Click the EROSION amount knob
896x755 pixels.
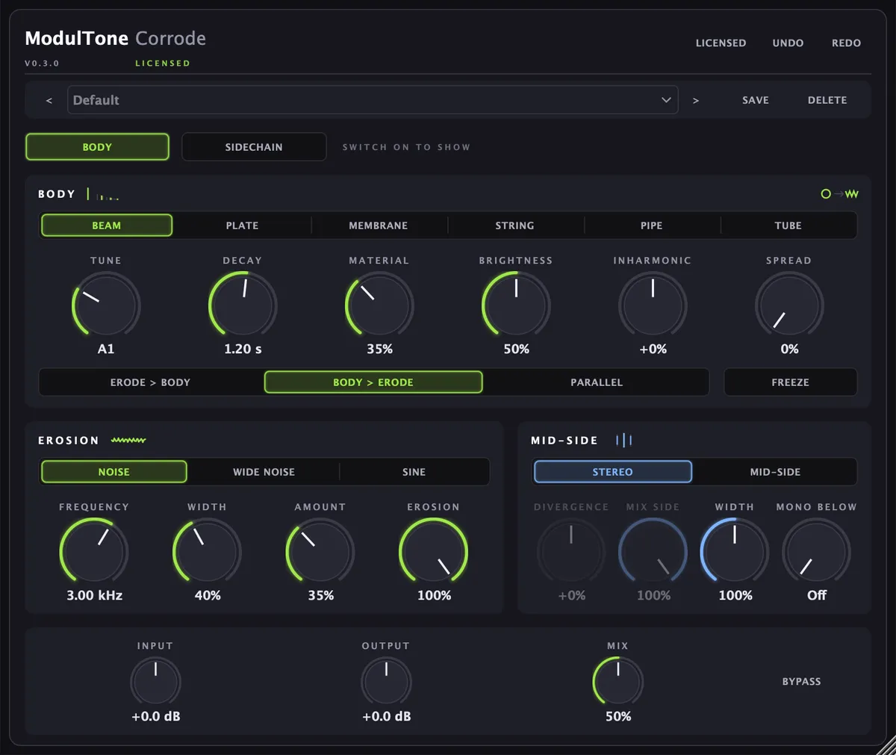tap(434, 551)
